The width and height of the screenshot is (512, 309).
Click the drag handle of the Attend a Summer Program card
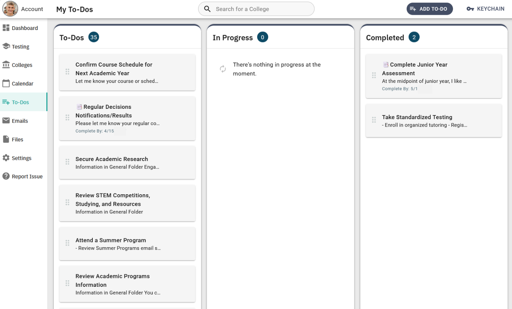pyautogui.click(x=68, y=243)
